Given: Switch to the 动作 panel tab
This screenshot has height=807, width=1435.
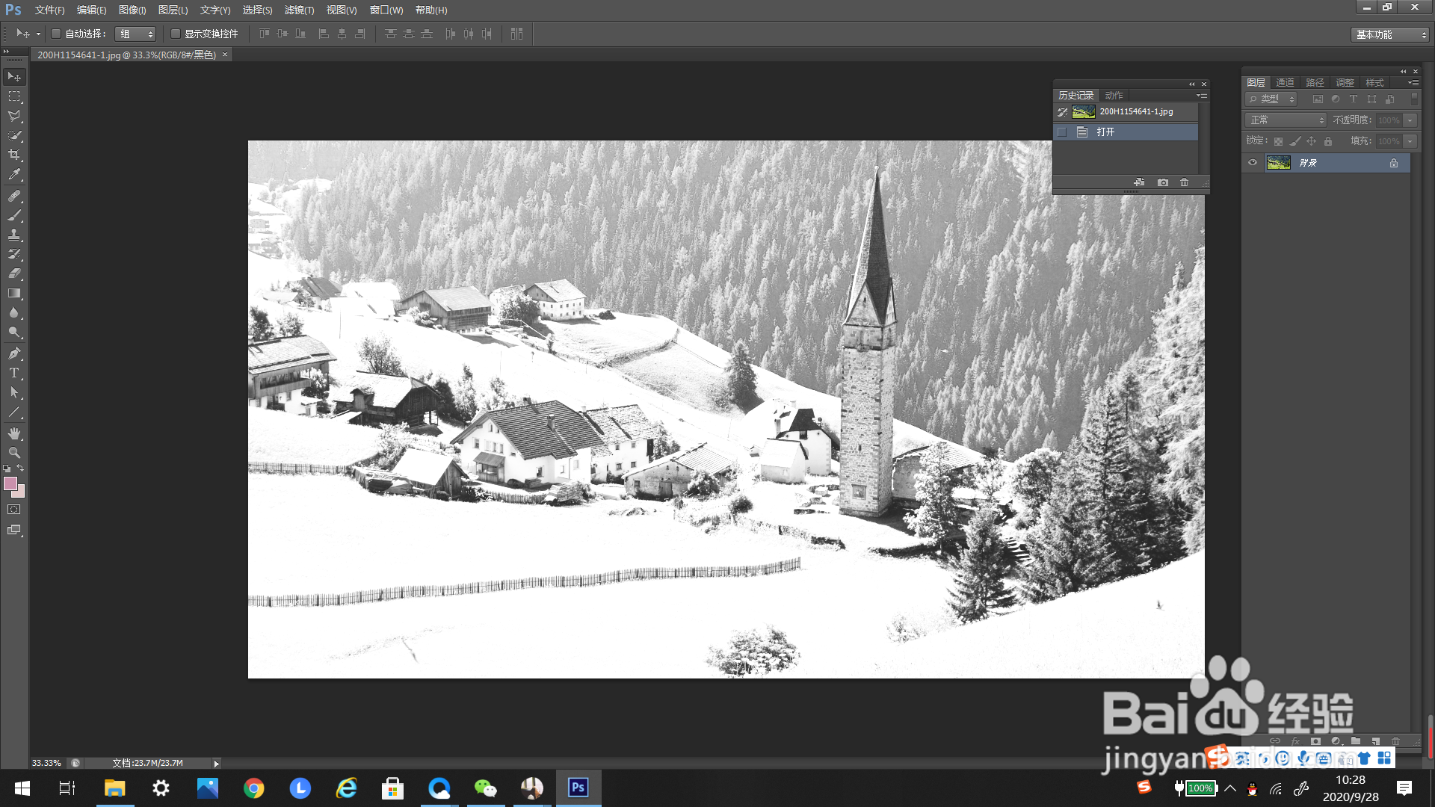Looking at the screenshot, I should 1114,95.
